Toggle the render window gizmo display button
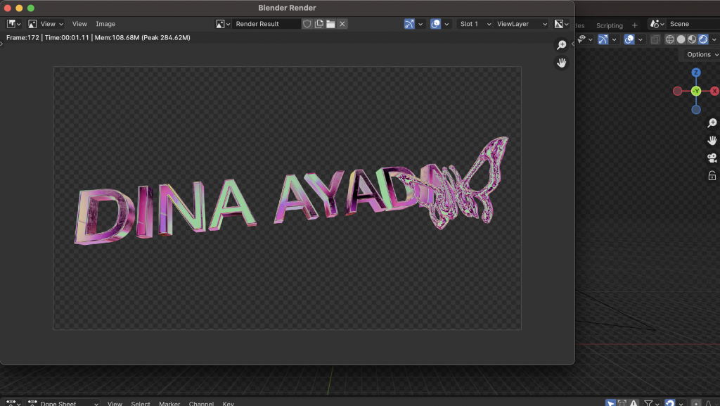This screenshot has height=406, width=720. tap(409, 24)
